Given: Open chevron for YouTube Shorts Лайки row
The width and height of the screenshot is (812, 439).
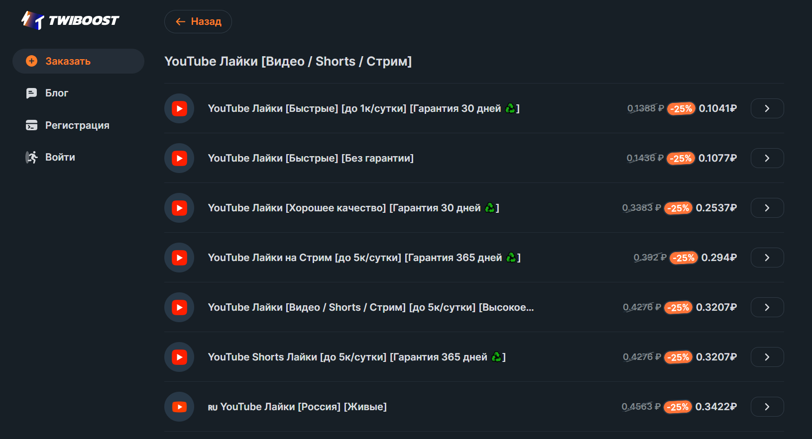Looking at the screenshot, I should point(767,357).
